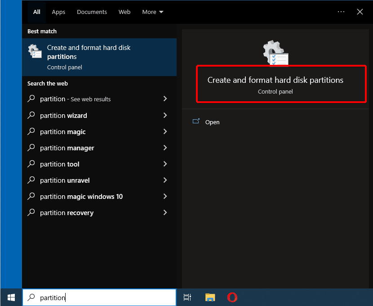The height and width of the screenshot is (306, 373).
Task: Click the three-dots options icon
Action: (x=341, y=12)
